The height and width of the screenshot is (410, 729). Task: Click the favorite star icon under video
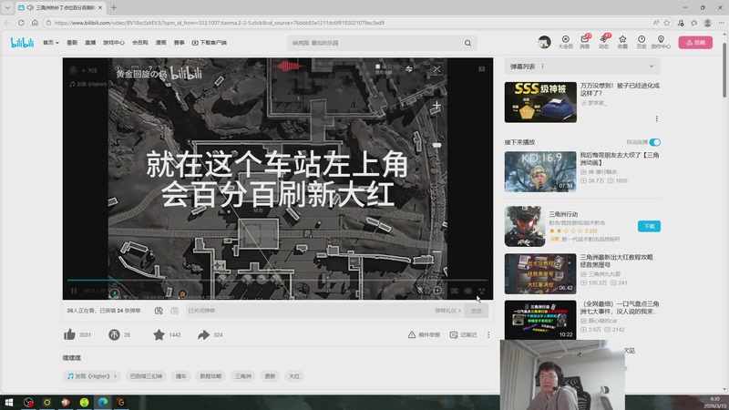click(159, 334)
